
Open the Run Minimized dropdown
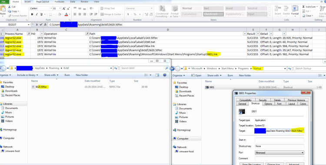pyautogui.click(x=279, y=152)
